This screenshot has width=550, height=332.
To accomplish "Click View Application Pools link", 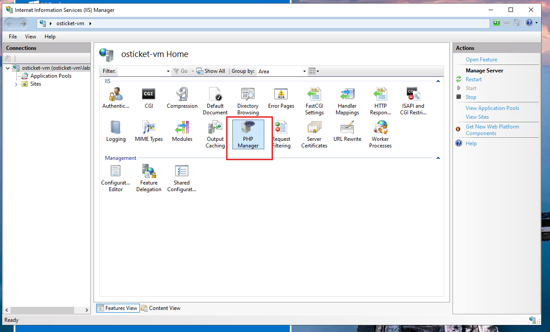I will 492,108.
